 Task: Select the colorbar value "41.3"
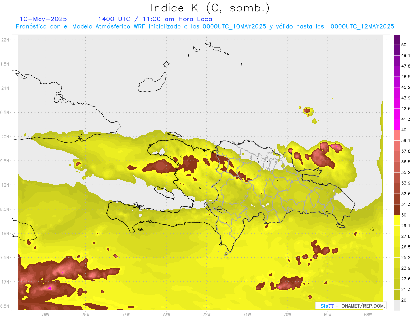(x=406, y=119)
